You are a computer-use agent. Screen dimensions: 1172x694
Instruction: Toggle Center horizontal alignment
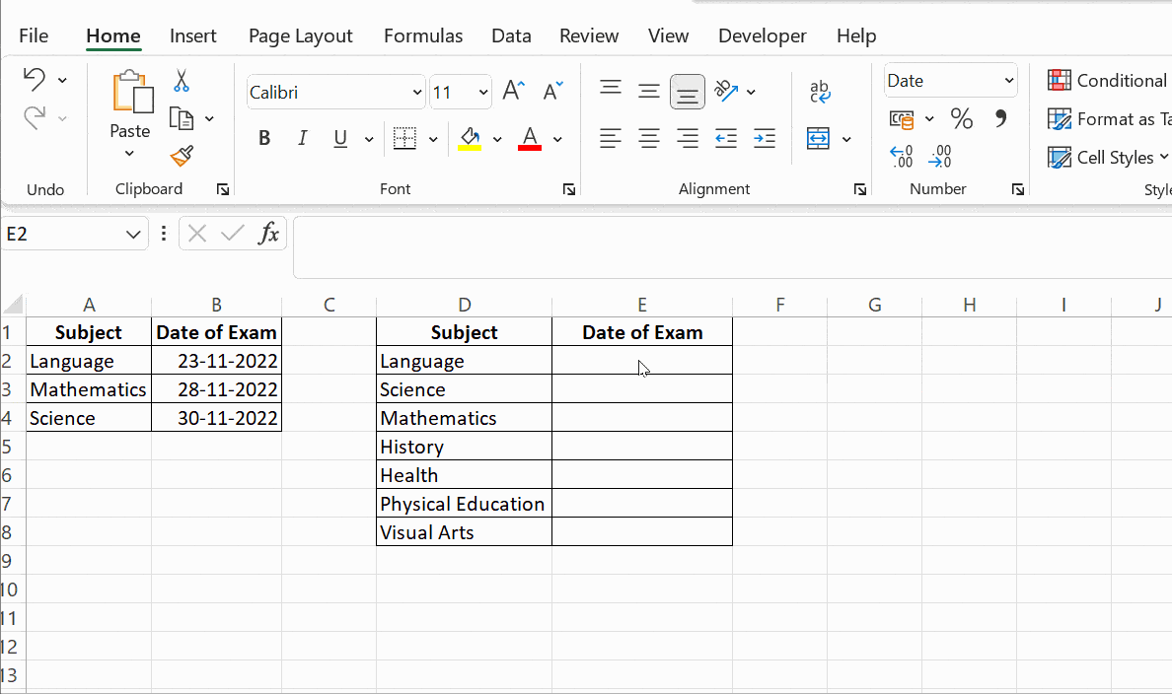tap(648, 139)
